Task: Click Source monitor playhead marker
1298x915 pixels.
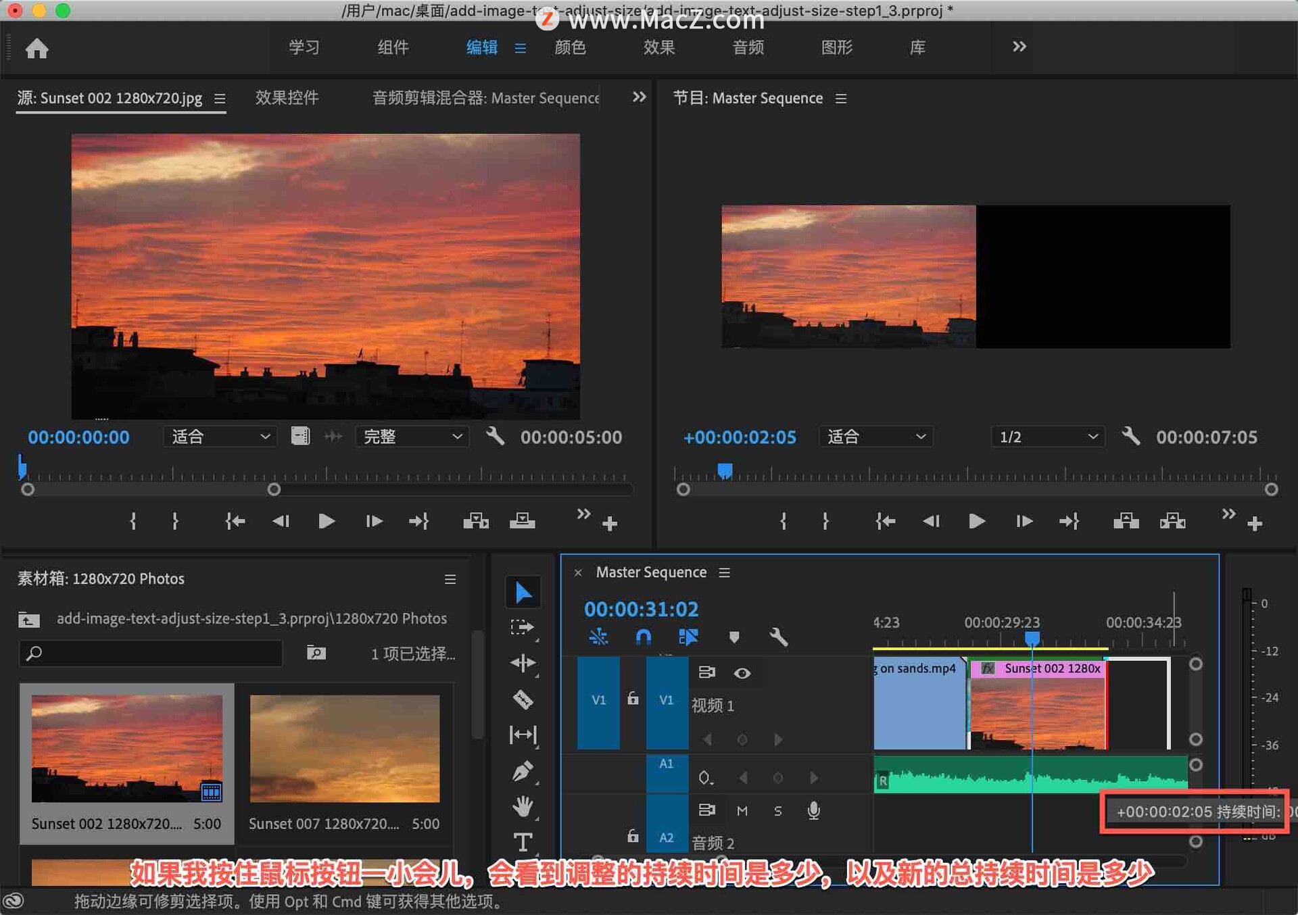Action: point(22,467)
